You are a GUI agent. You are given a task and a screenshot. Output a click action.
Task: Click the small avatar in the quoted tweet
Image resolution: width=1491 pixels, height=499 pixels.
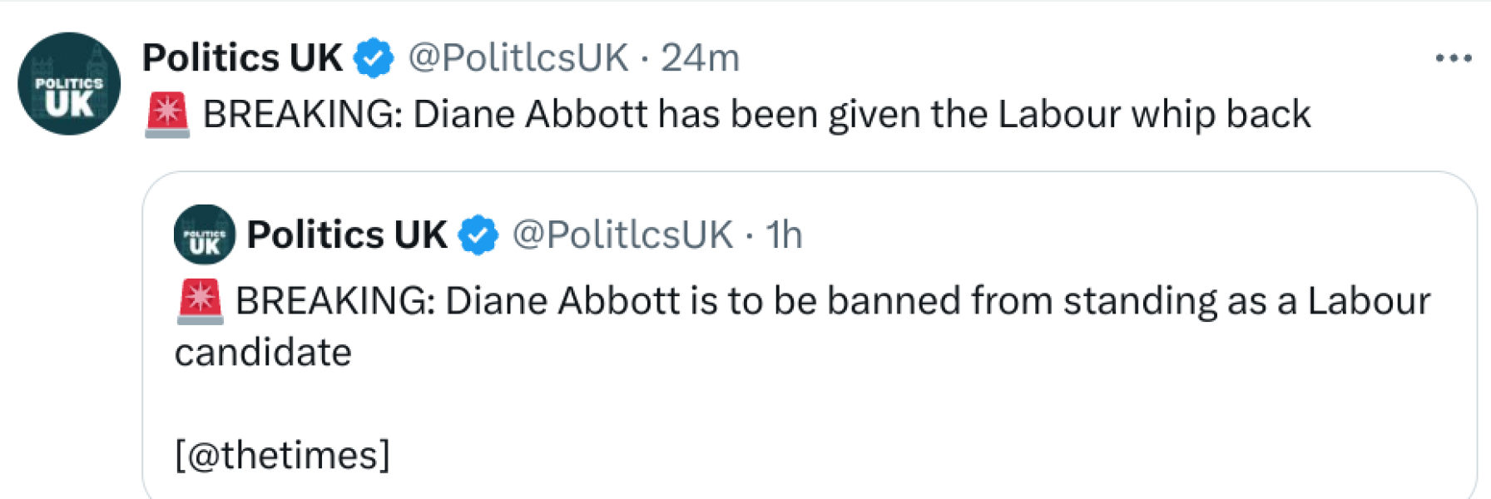(x=205, y=235)
